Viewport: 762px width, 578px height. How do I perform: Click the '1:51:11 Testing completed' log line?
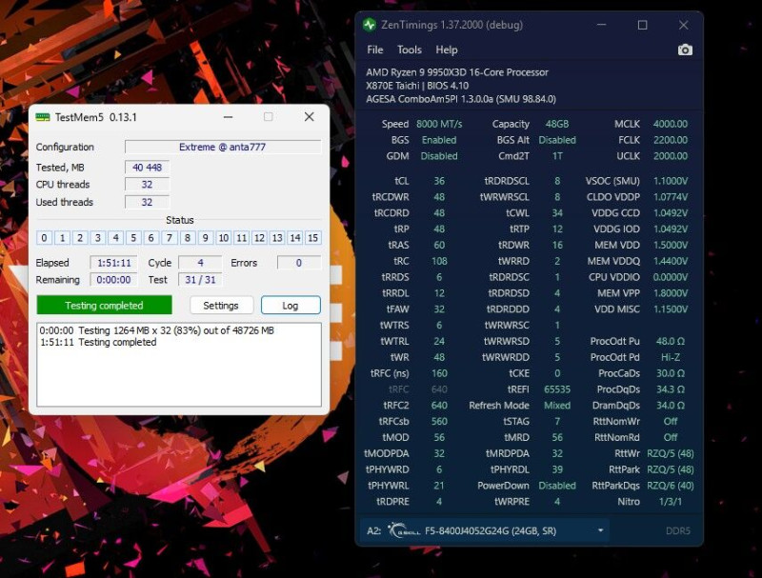point(98,342)
